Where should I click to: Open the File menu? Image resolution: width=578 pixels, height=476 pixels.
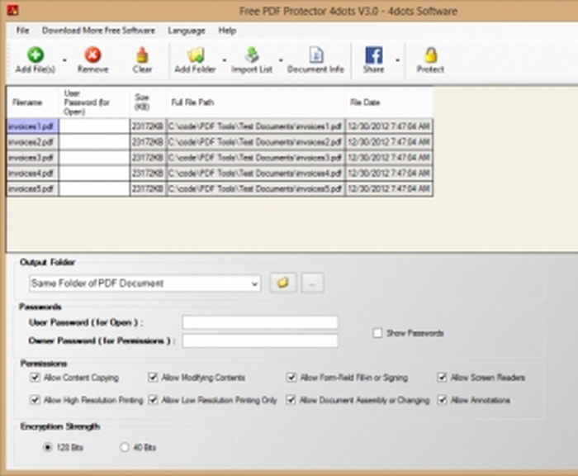tap(22, 31)
